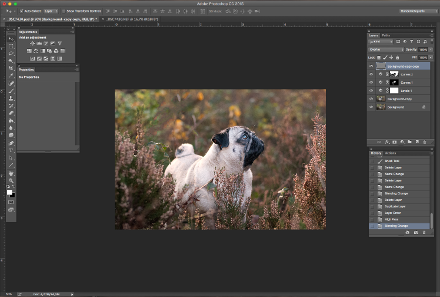Select the Brush Tool history state
This screenshot has height=297, width=440.
(401, 161)
